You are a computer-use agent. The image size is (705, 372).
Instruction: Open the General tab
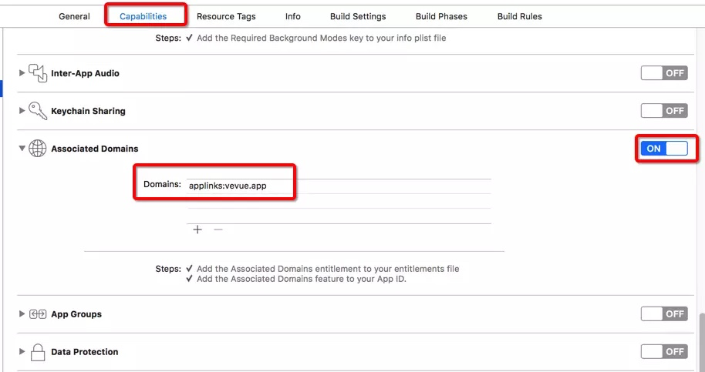(x=74, y=16)
